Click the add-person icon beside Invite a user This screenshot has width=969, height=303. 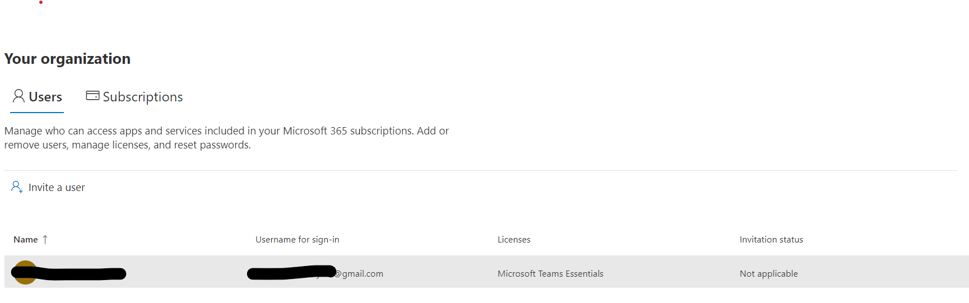pyautogui.click(x=17, y=187)
